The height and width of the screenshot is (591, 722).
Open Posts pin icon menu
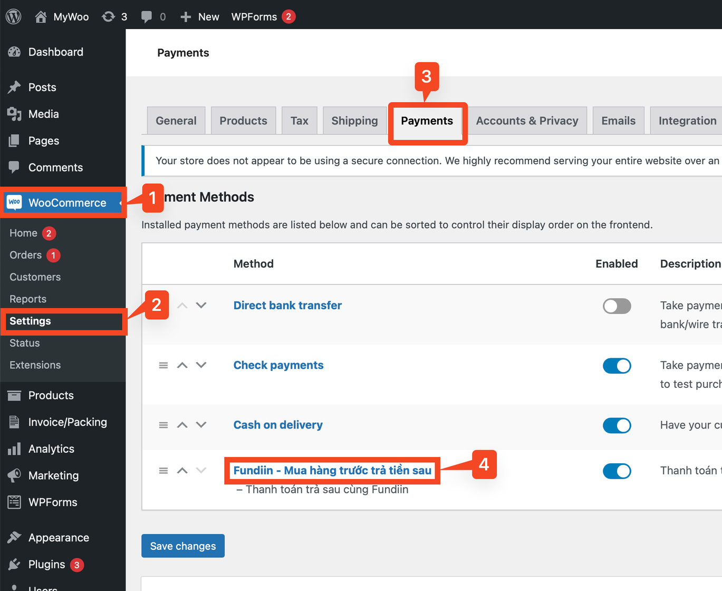(14, 87)
